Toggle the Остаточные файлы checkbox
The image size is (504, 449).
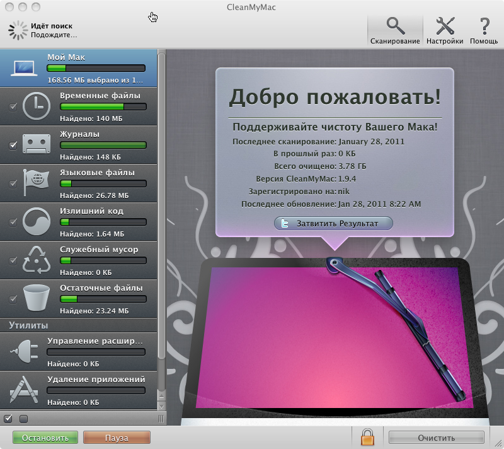pyautogui.click(x=13, y=299)
